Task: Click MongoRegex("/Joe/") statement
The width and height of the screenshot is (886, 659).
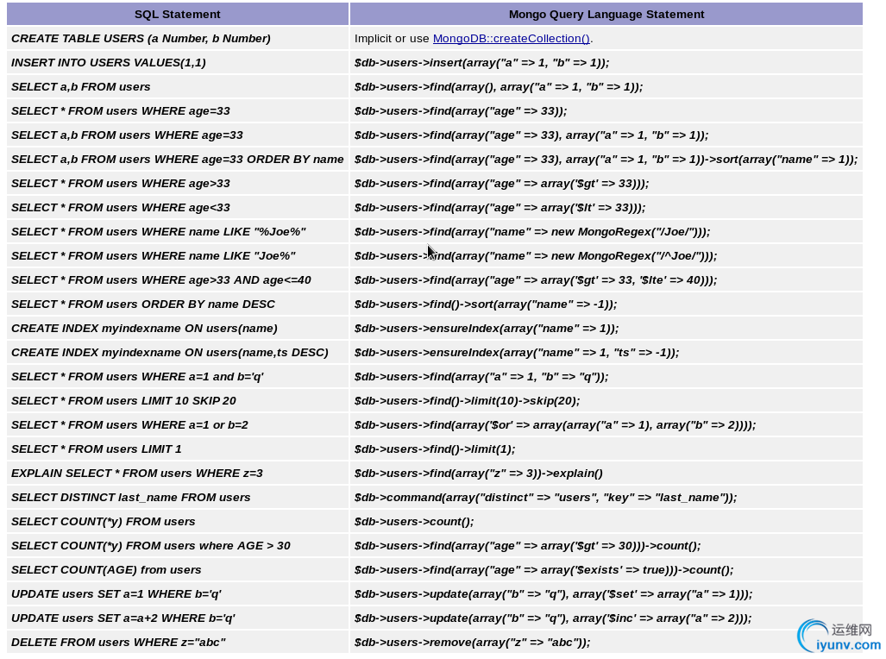Action: point(606,232)
